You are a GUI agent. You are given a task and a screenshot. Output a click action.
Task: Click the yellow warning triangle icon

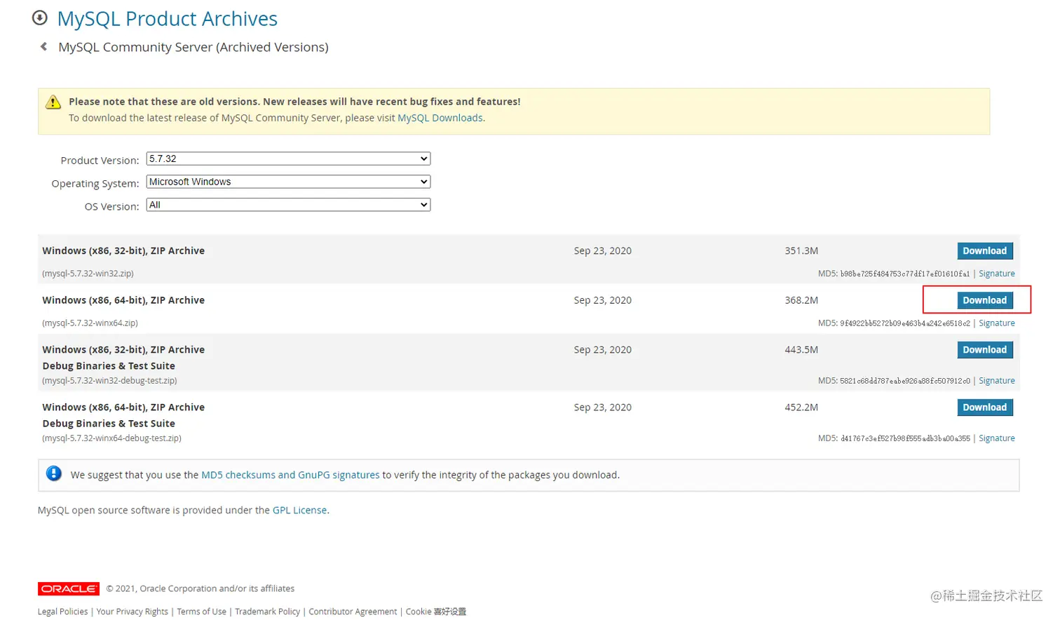point(53,102)
